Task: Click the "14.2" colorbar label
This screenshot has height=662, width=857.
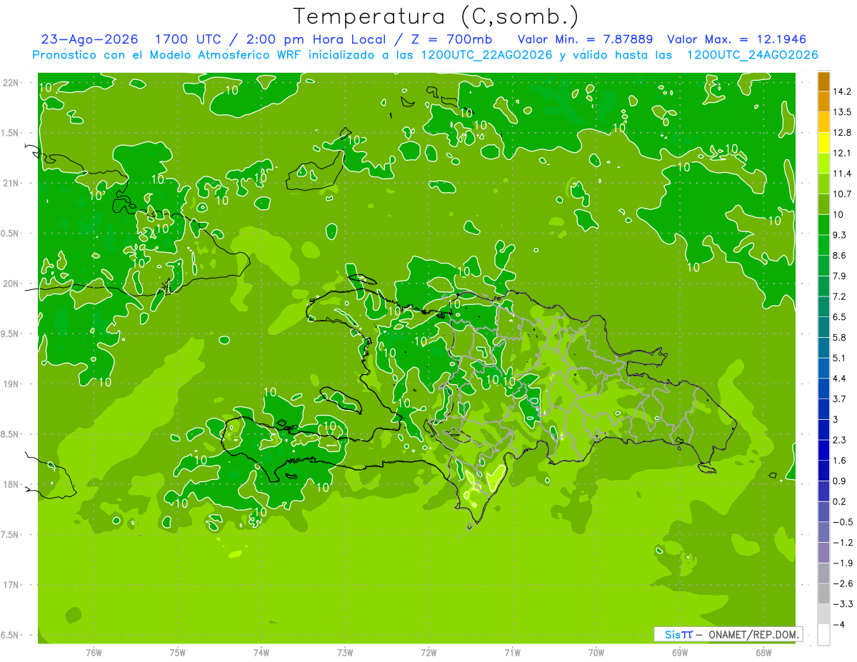Action: (842, 92)
